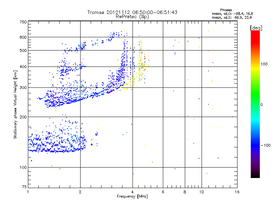Click the frequency axis "16" tick label
The height and width of the screenshot is (209, 279).
237,192
